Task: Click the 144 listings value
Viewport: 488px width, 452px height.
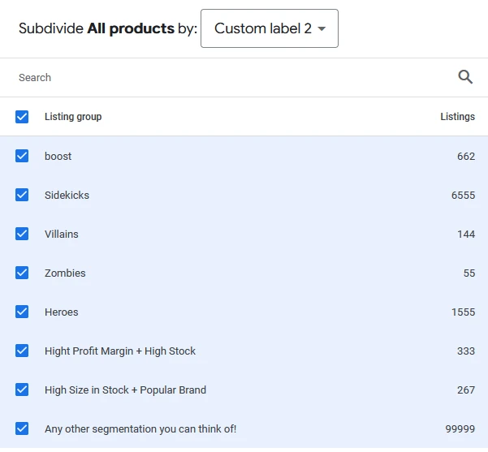Action: (x=466, y=234)
